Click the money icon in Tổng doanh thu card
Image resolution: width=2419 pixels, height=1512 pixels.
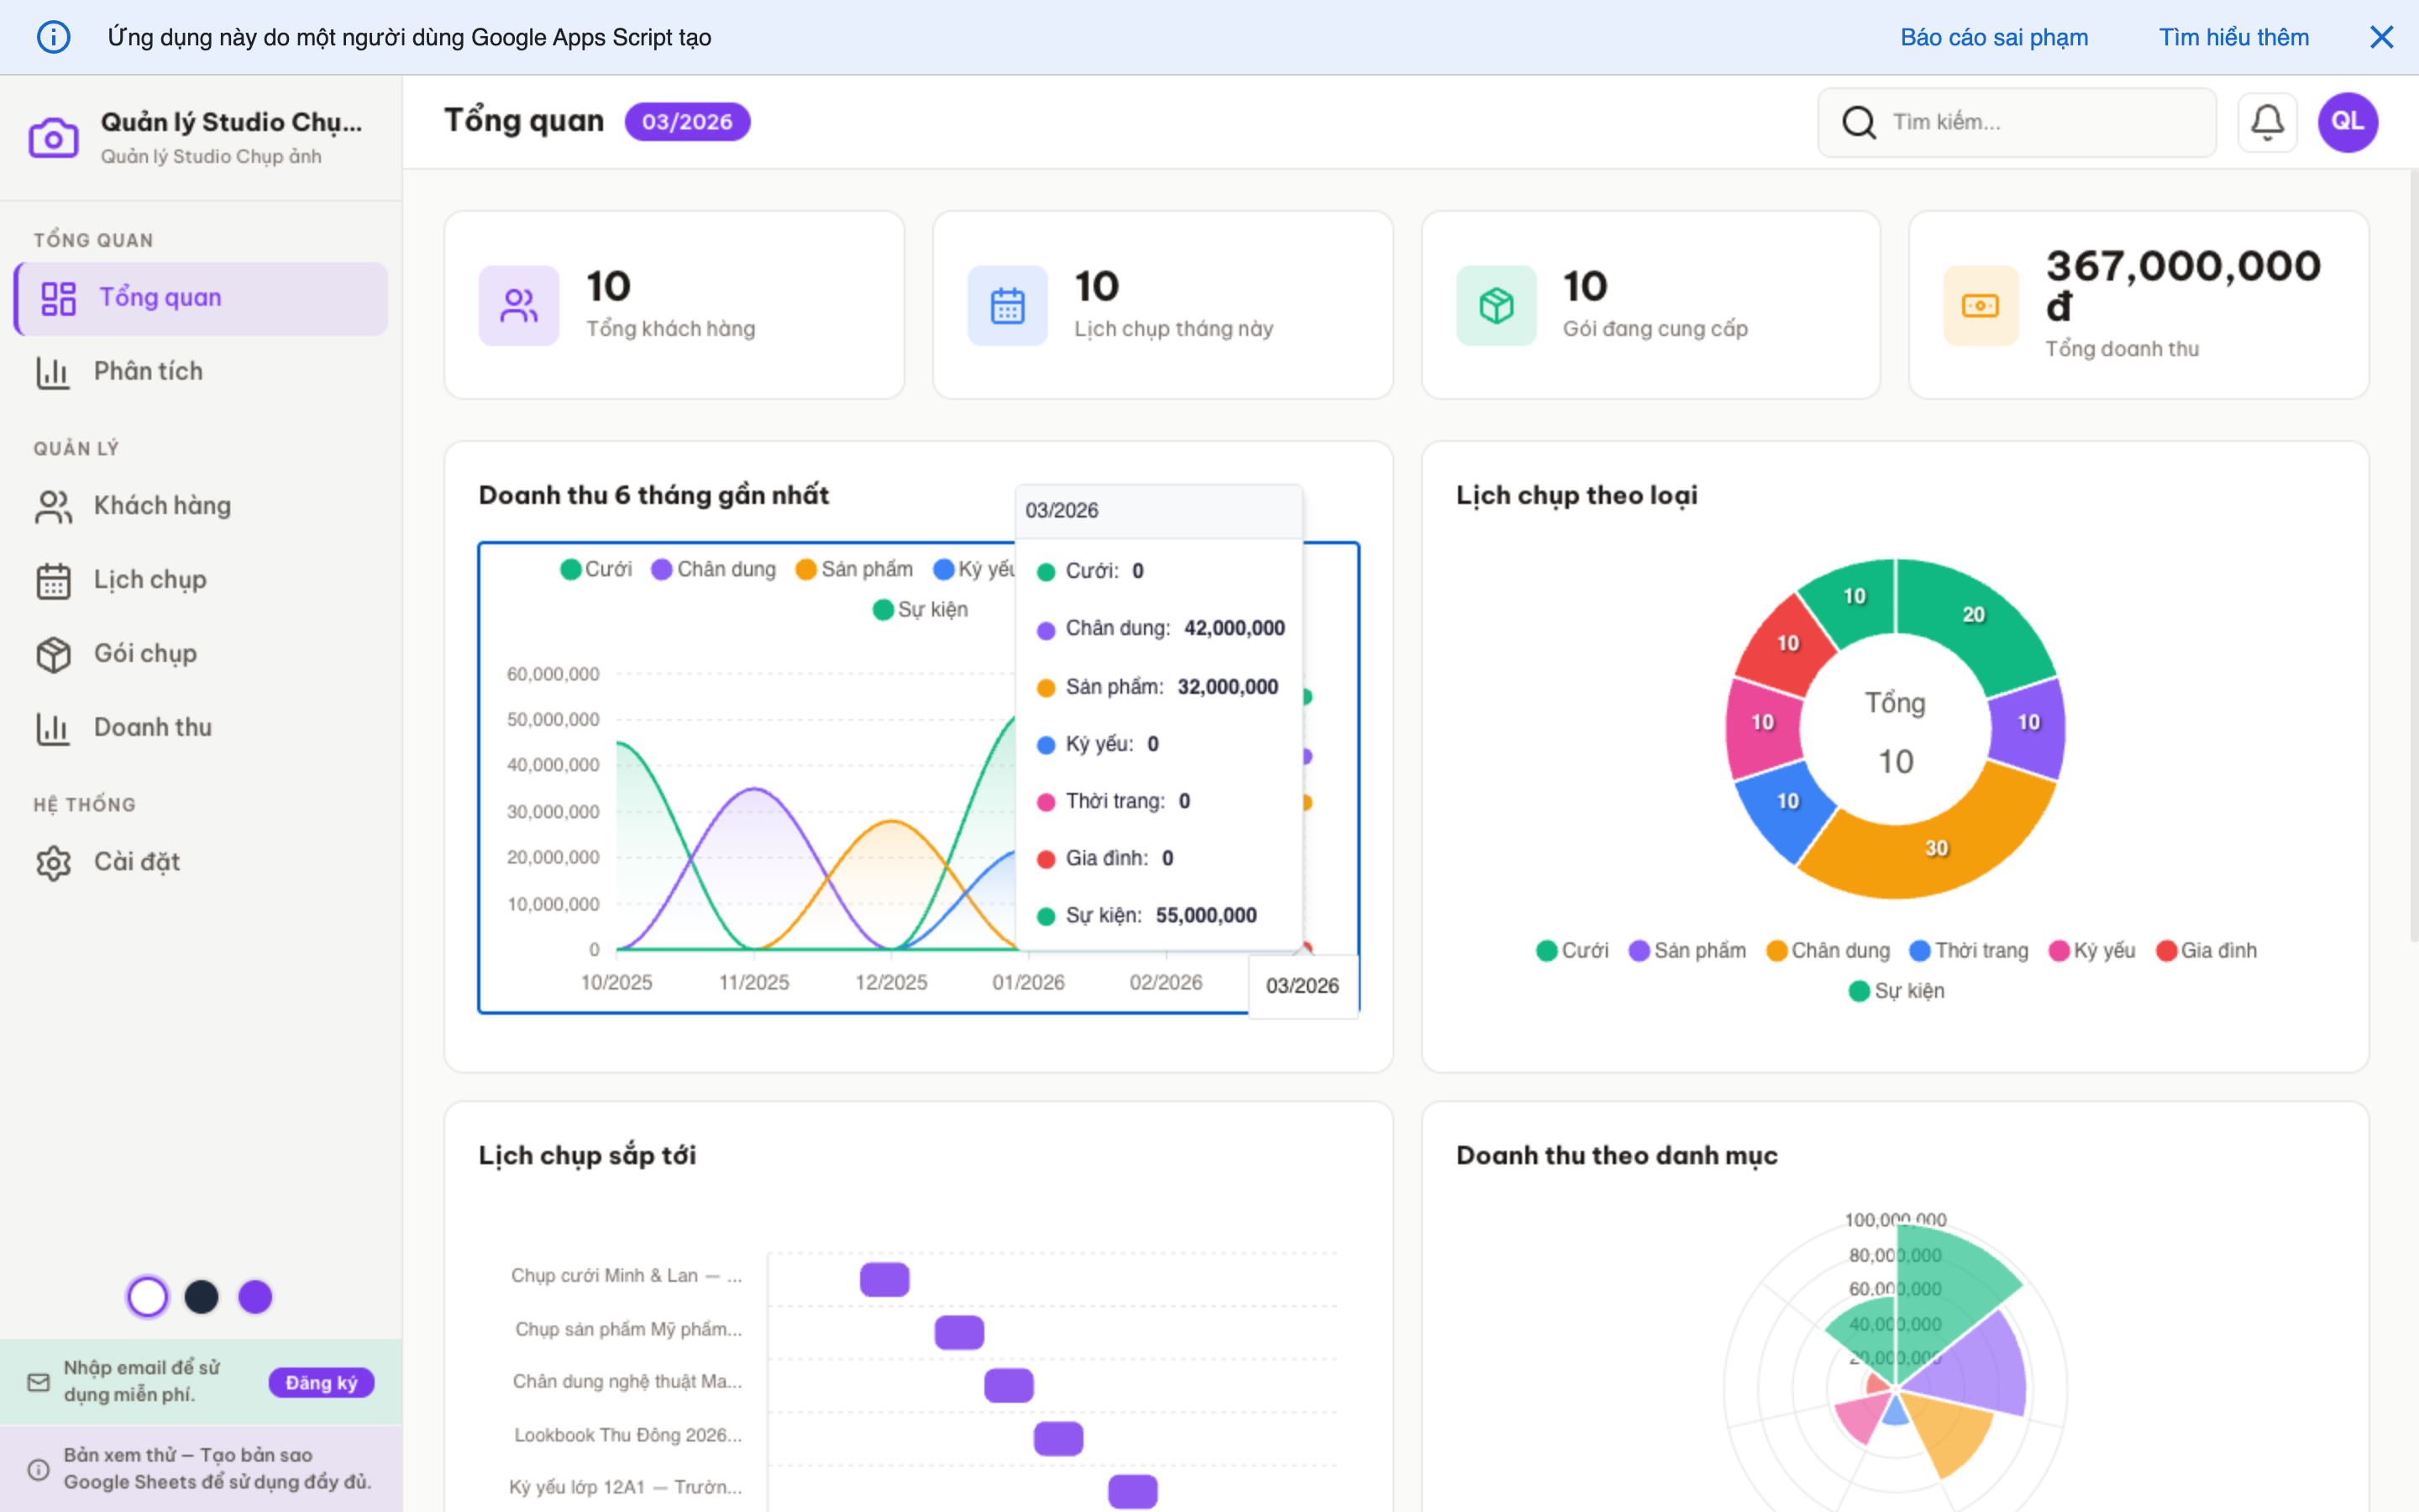[1981, 305]
